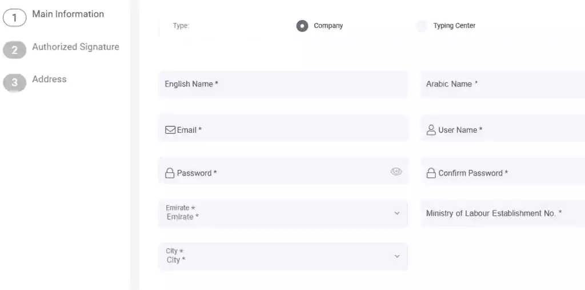Focus the Arabic Name field
This screenshot has width=585, height=290.
(503, 85)
